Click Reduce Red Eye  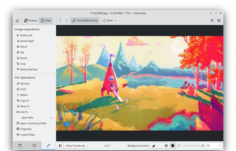(x=27, y=69)
